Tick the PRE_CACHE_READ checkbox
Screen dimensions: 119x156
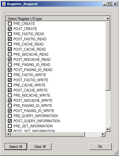click(x=10, y=44)
